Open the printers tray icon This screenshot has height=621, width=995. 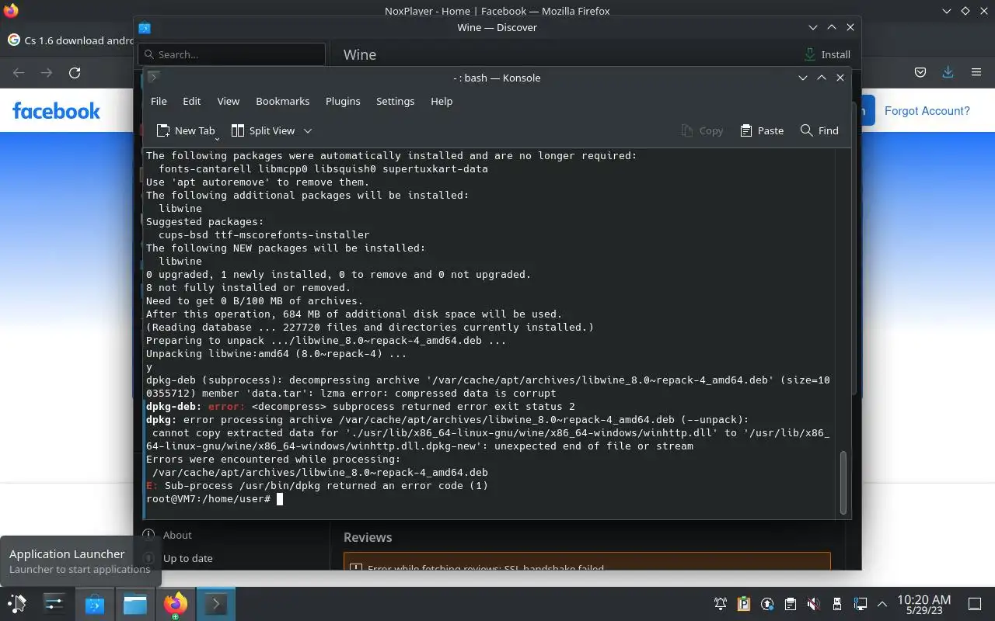pos(791,604)
